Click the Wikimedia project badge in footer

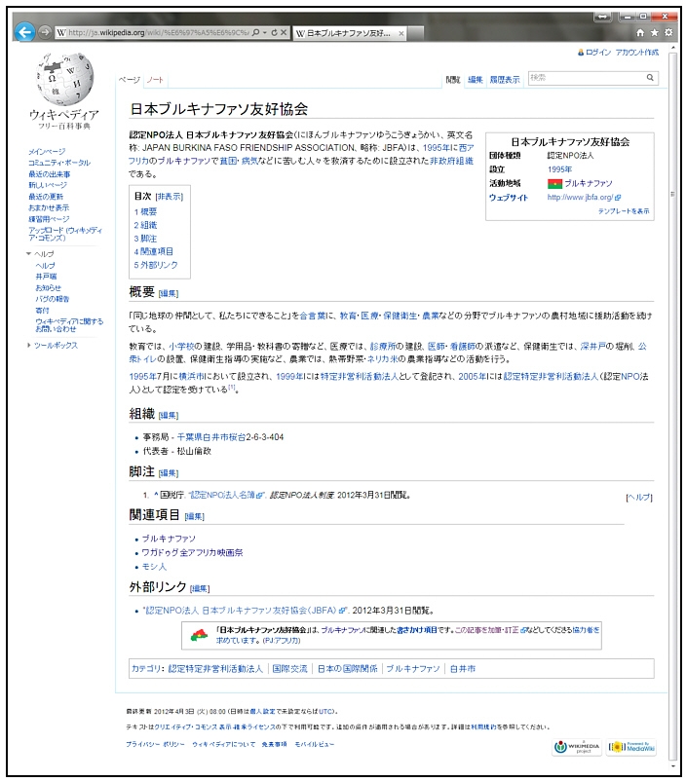[x=577, y=747]
